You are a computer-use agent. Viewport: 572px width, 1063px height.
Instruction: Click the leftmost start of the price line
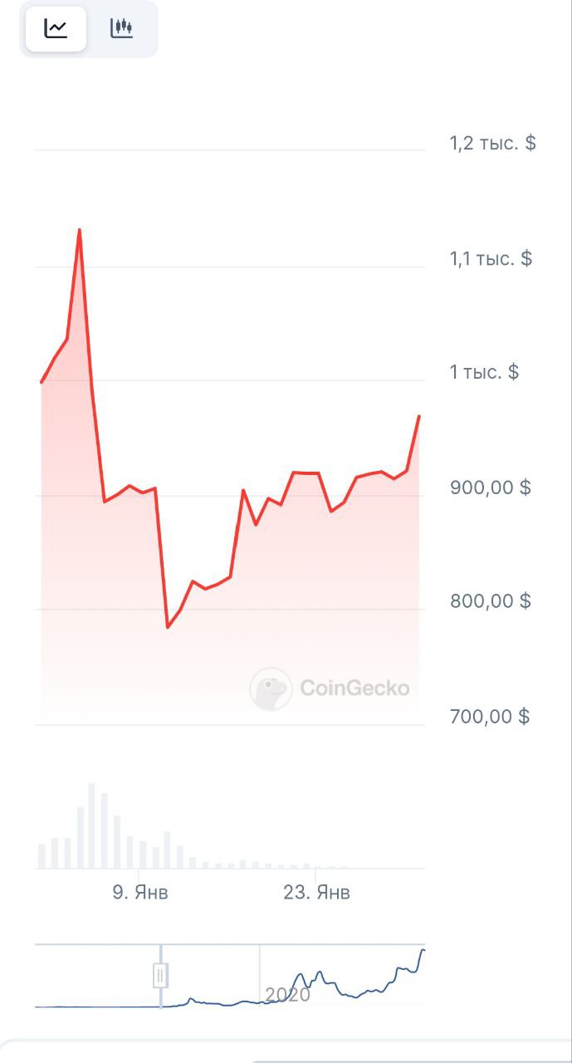coord(42,382)
